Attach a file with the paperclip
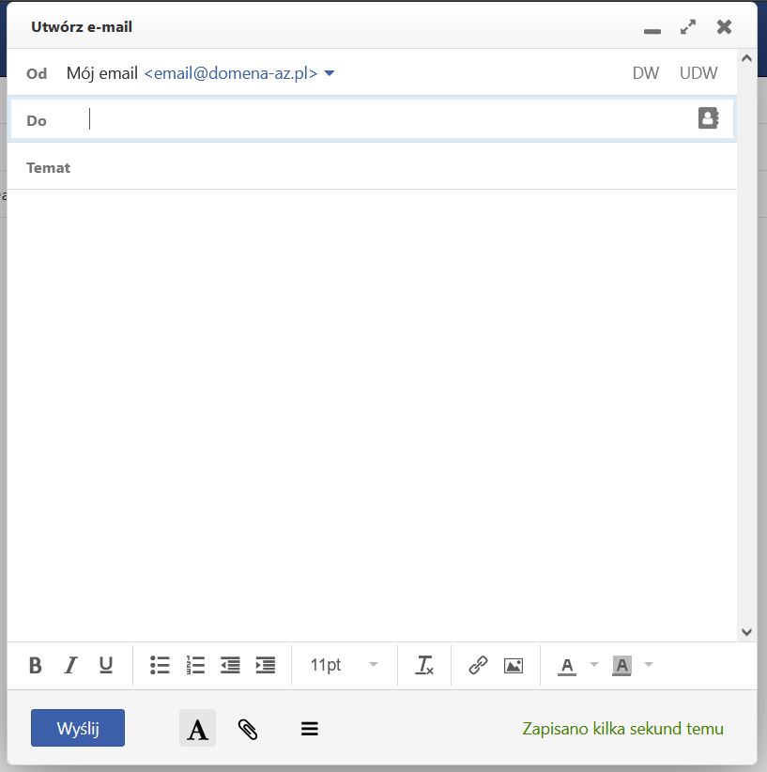 [248, 729]
